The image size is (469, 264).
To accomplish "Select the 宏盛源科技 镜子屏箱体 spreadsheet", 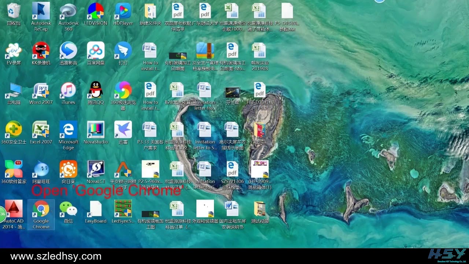I will click(259, 17).
